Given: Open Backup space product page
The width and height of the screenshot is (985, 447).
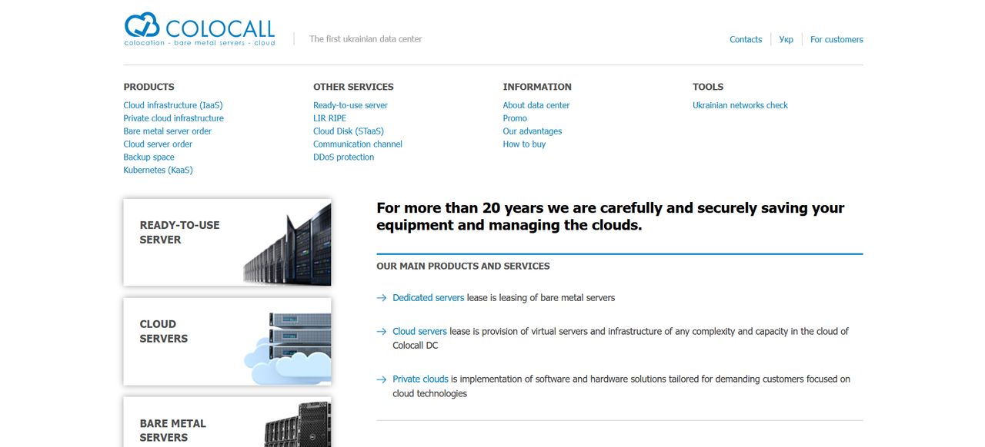Looking at the screenshot, I should [x=149, y=157].
